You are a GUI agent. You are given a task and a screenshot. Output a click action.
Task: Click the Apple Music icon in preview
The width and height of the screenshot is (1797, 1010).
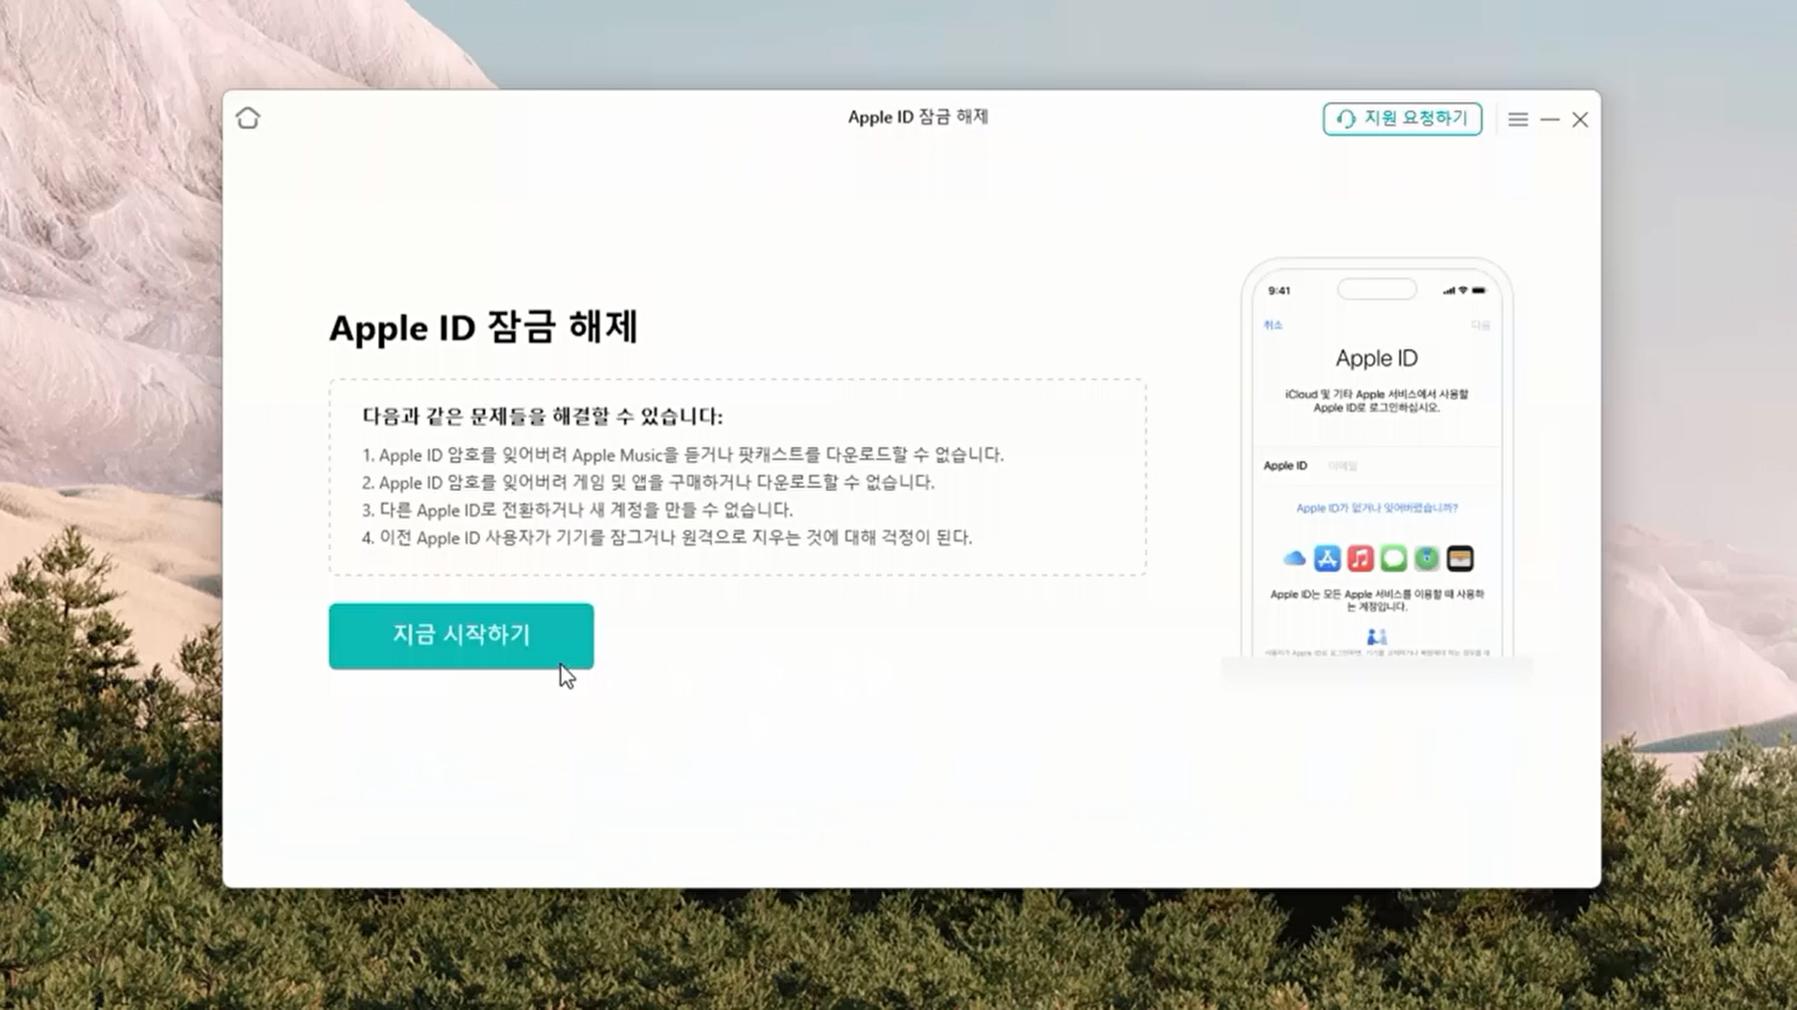[1360, 559]
